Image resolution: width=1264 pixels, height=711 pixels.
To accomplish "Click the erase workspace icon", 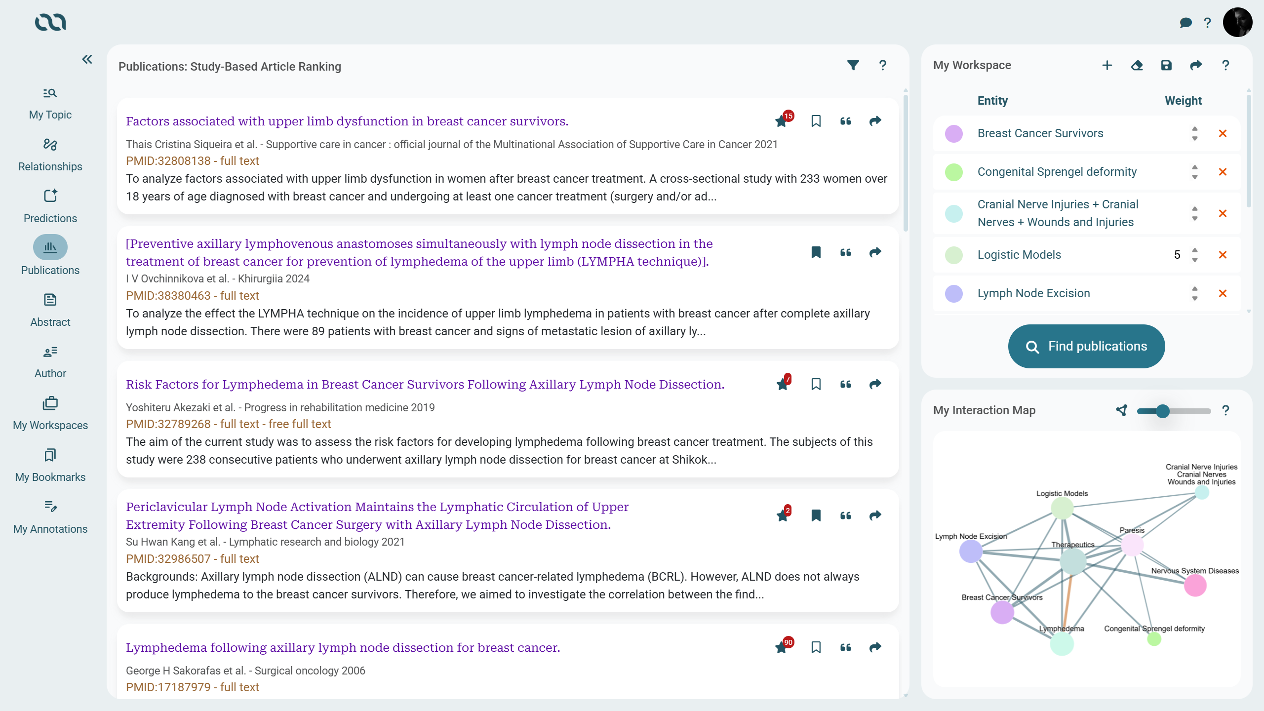I will [x=1137, y=65].
